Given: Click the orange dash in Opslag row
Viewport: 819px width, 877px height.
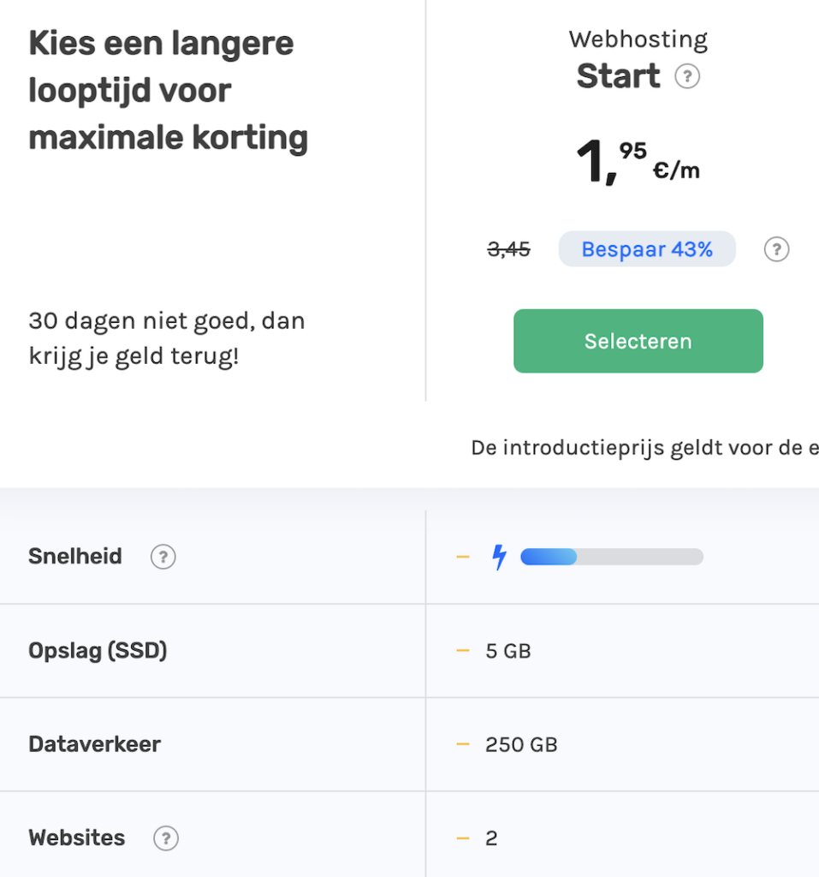Looking at the screenshot, I should tap(463, 651).
